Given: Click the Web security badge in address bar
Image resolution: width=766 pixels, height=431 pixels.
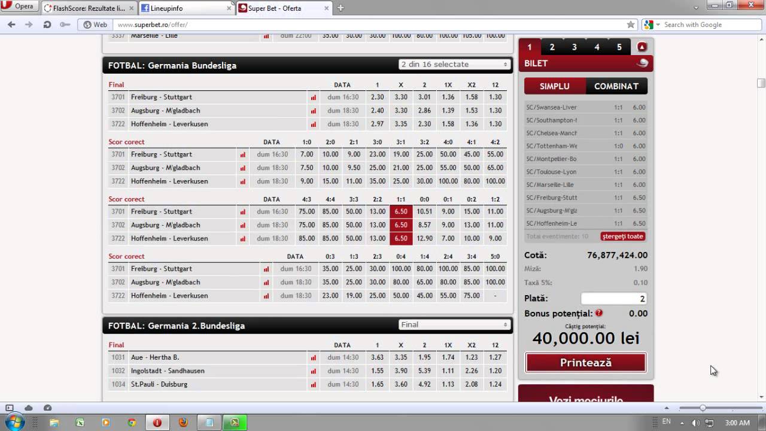Looking at the screenshot, I should point(95,25).
